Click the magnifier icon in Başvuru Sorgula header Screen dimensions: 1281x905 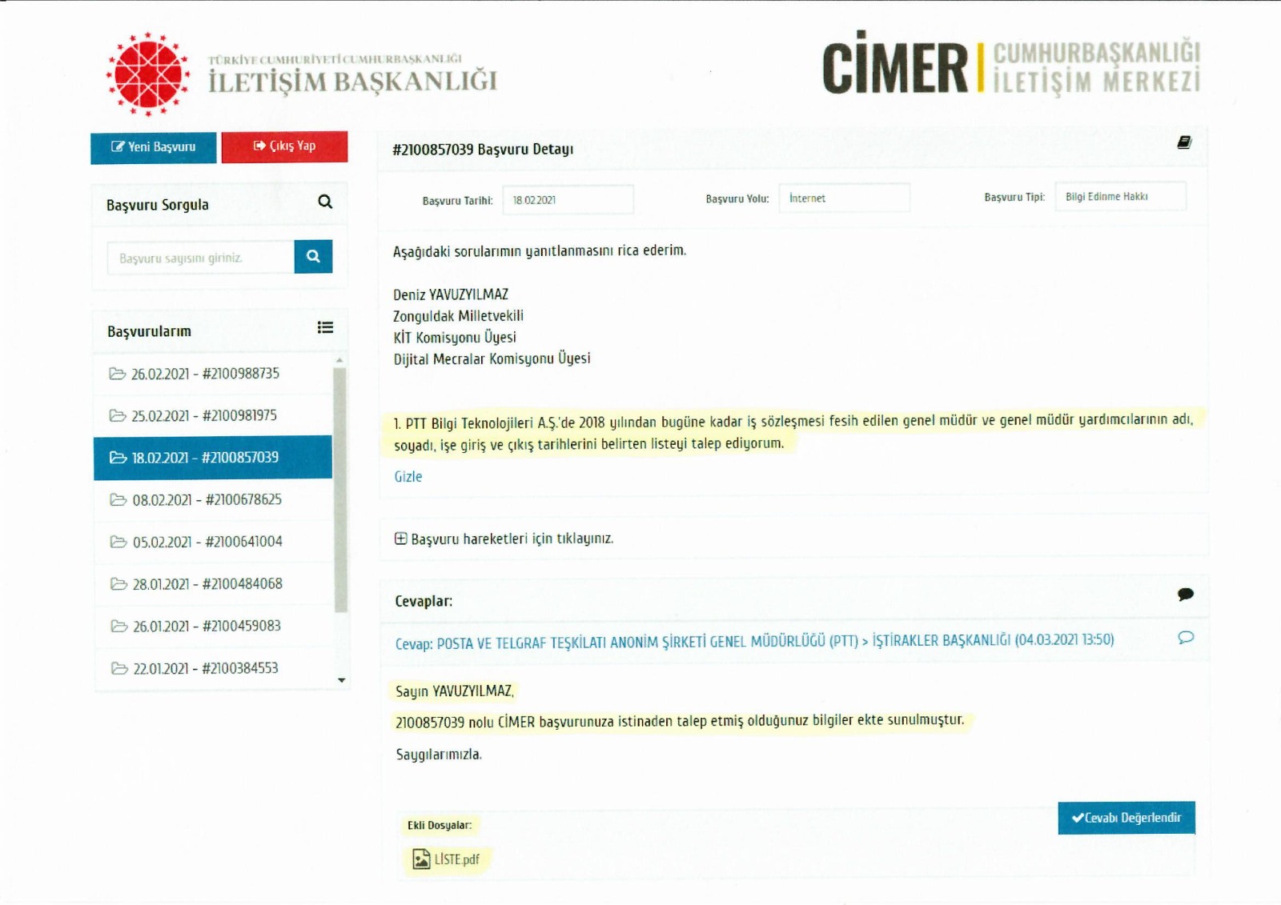pyautogui.click(x=325, y=202)
